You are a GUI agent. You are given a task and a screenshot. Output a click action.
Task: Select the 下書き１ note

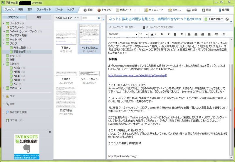pyautogui.click(x=66, y=77)
